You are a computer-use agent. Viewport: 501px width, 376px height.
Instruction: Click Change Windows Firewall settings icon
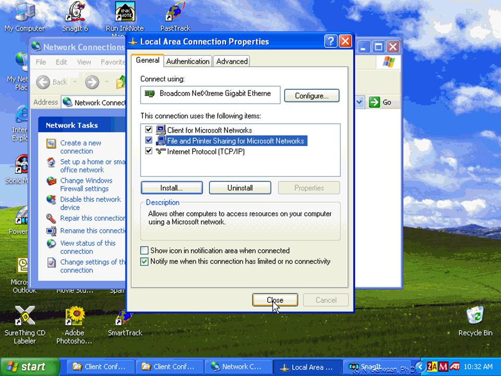pos(51,181)
